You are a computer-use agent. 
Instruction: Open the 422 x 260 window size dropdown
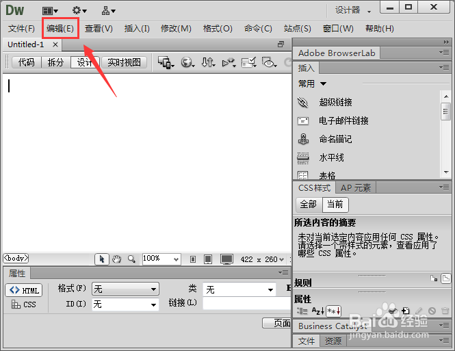pyautogui.click(x=262, y=259)
